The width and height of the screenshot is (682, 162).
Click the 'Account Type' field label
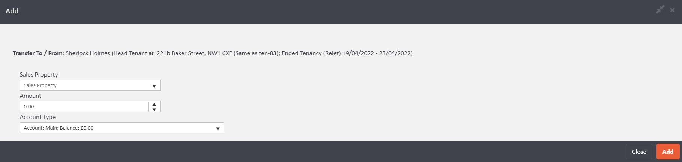38,117
